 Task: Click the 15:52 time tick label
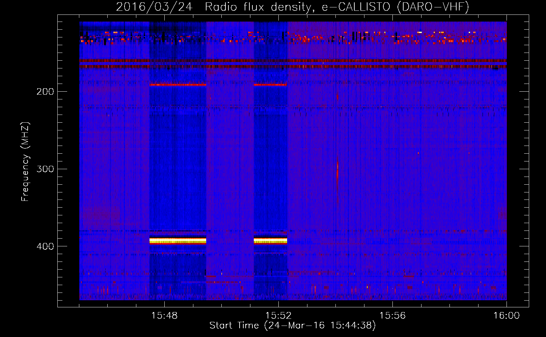tap(278, 316)
